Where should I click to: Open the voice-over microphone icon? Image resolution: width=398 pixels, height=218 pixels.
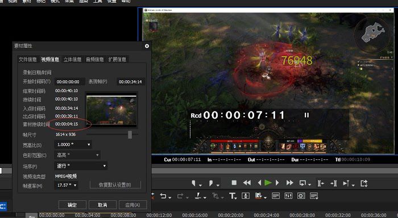[246, 196]
